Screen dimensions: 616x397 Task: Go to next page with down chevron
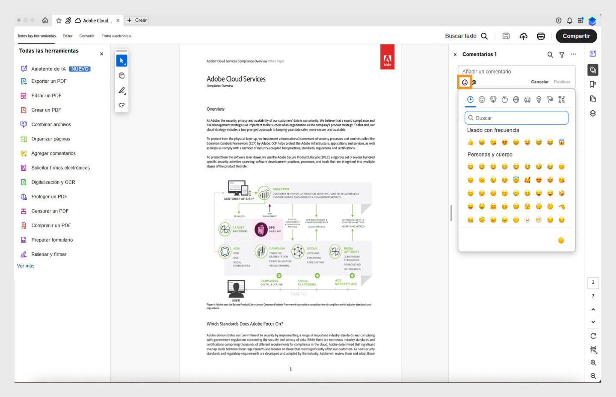pyautogui.click(x=593, y=322)
